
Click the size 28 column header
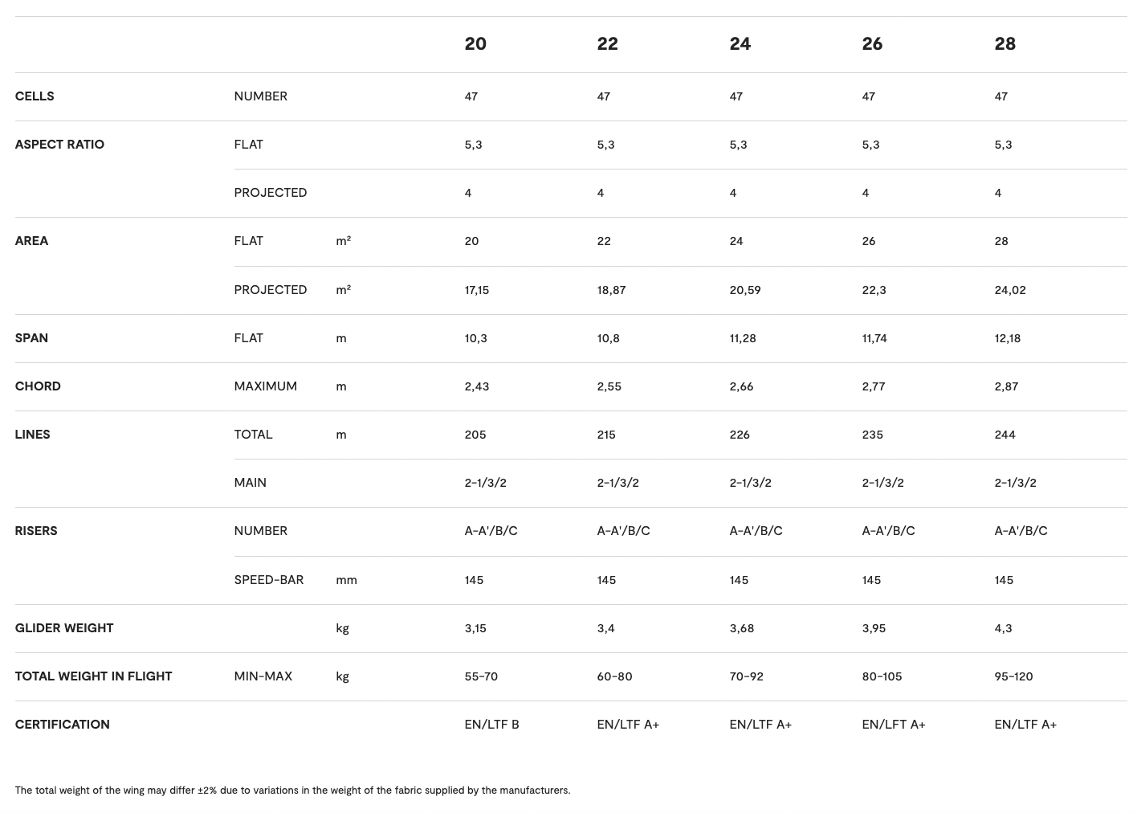tap(1005, 44)
